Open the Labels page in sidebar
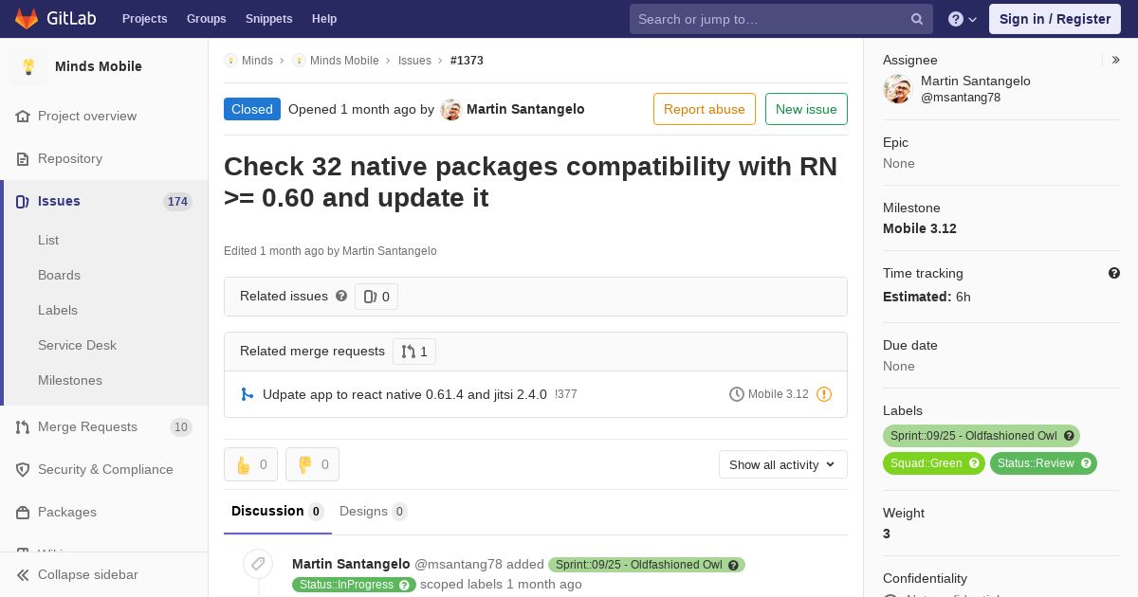This screenshot has width=1138, height=597. point(58,310)
